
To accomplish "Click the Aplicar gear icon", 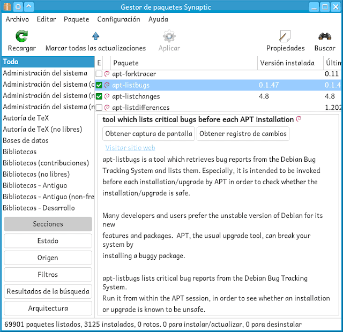I will [169, 36].
